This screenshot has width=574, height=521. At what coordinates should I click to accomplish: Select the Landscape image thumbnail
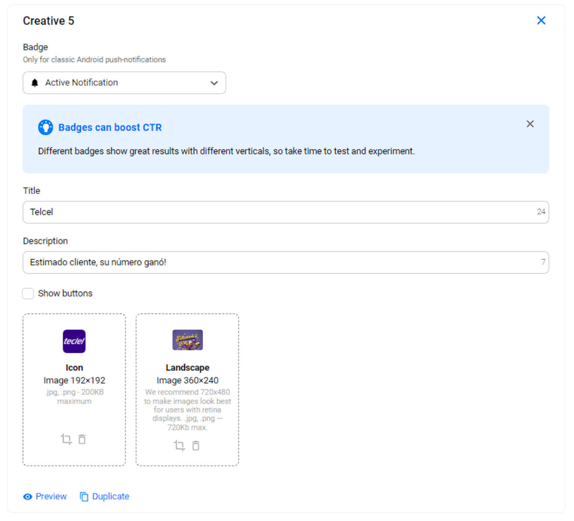point(187,340)
